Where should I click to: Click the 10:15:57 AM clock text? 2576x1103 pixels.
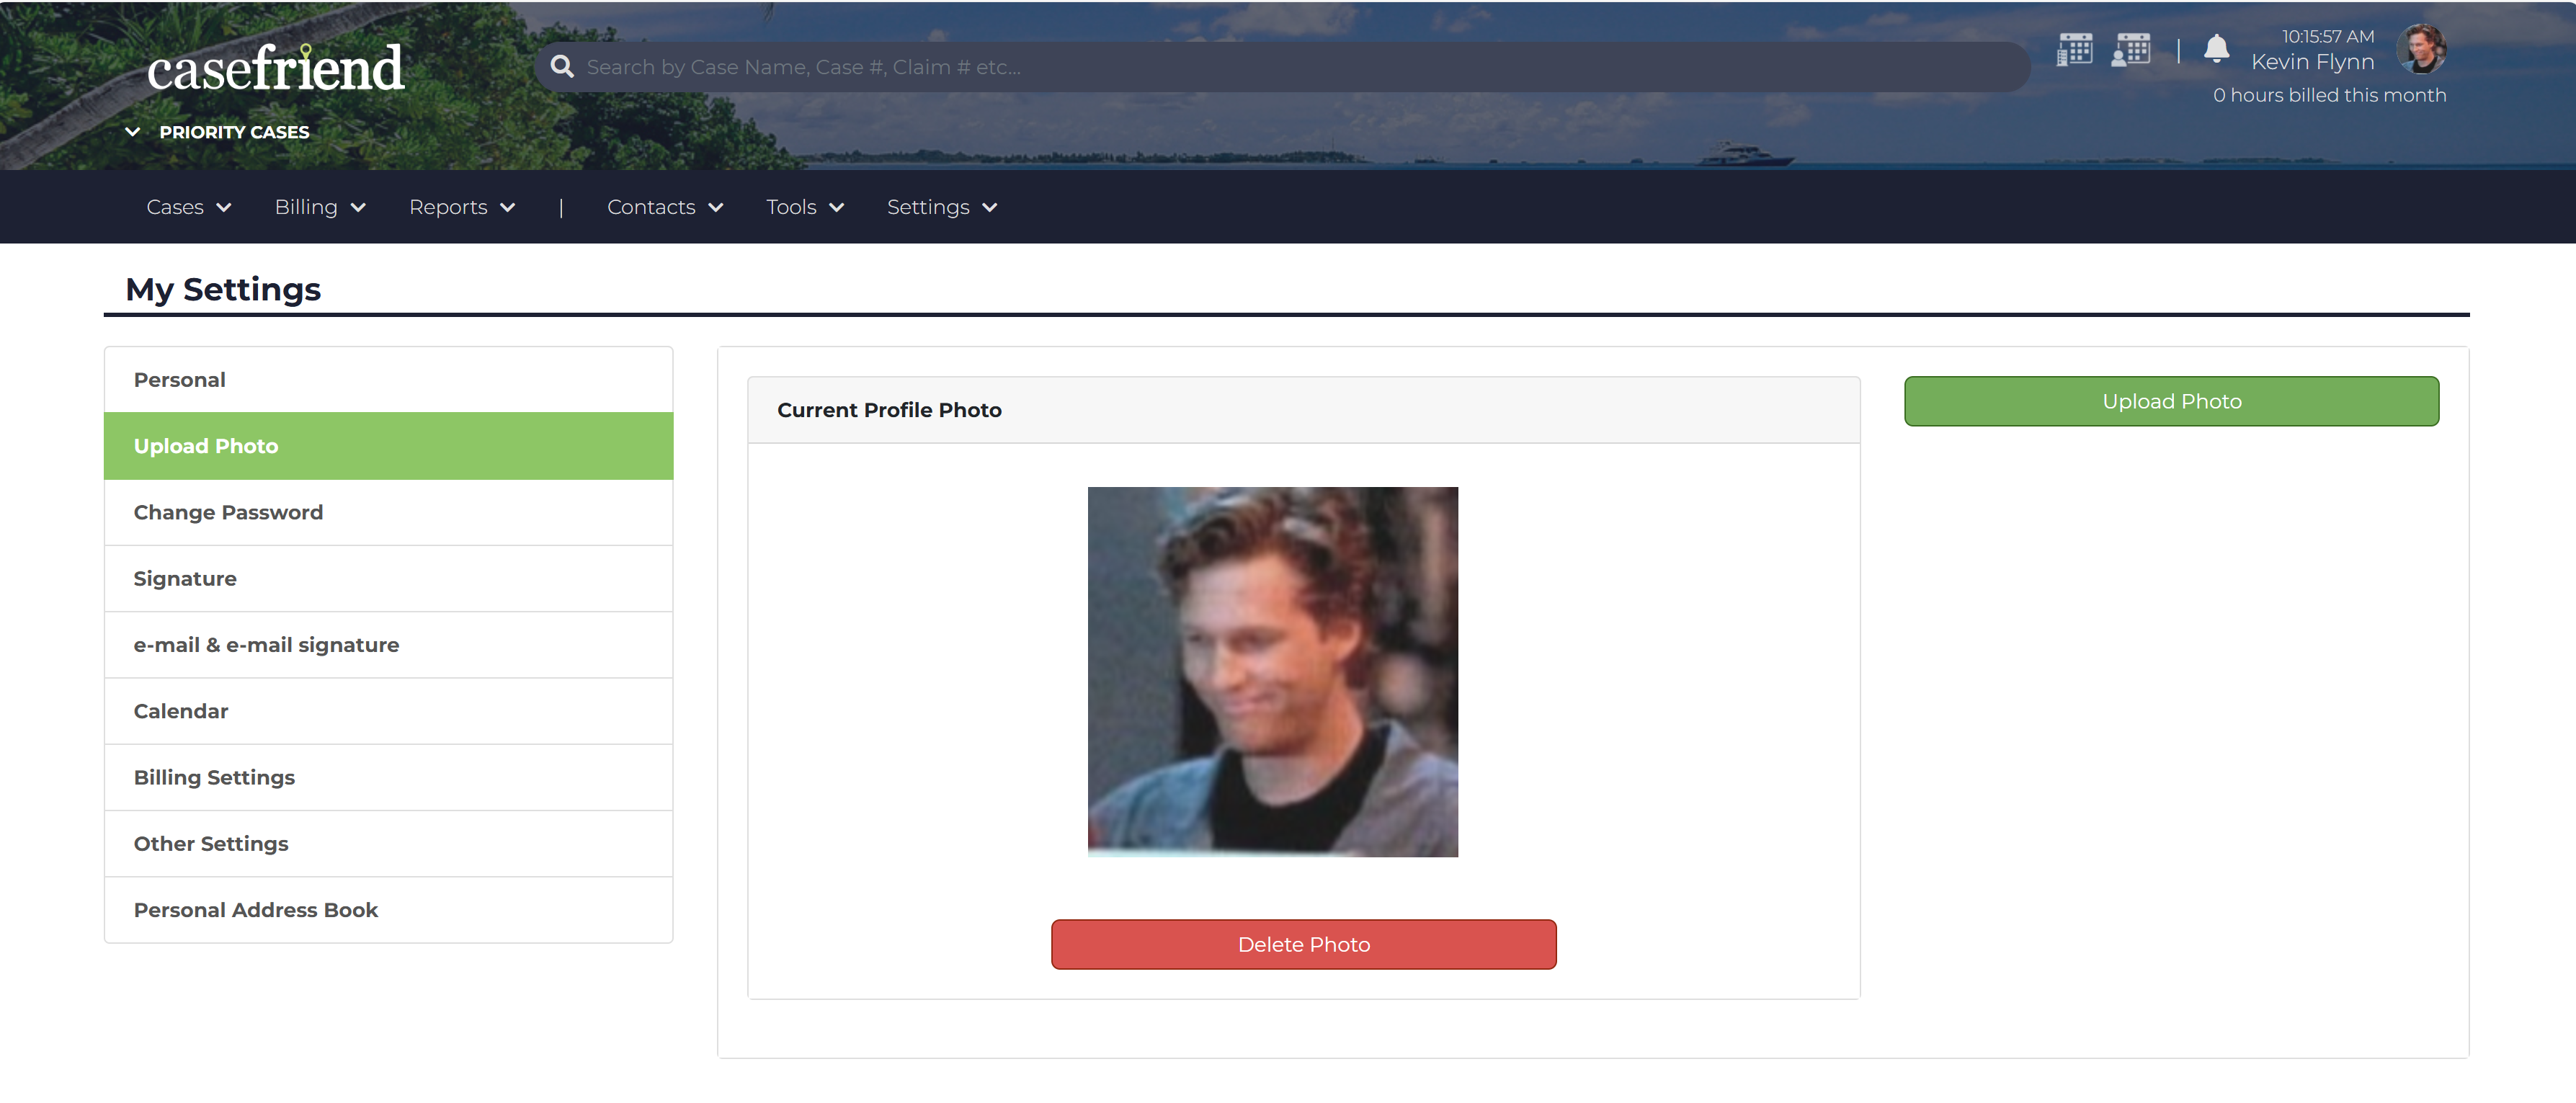[2327, 36]
